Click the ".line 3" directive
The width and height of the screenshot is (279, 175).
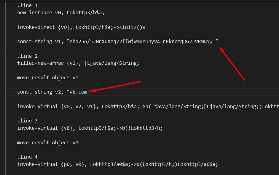coord(27,121)
